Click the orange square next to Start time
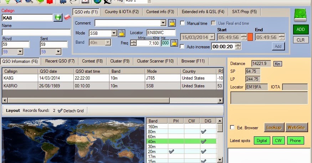The image size is (312, 163). [x=250, y=37]
